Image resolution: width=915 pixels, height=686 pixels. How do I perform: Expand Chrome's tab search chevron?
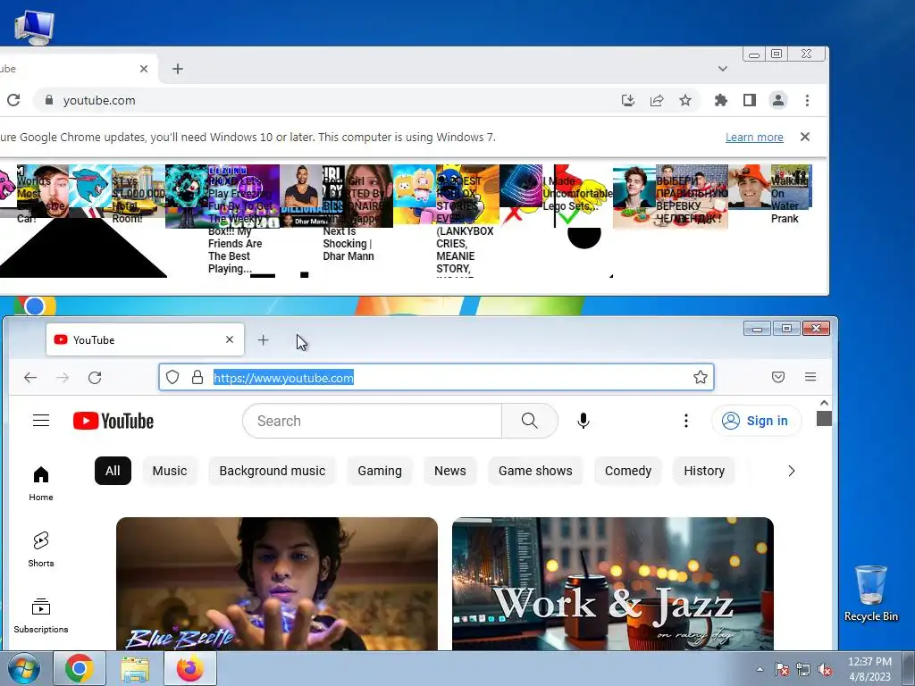click(x=722, y=69)
